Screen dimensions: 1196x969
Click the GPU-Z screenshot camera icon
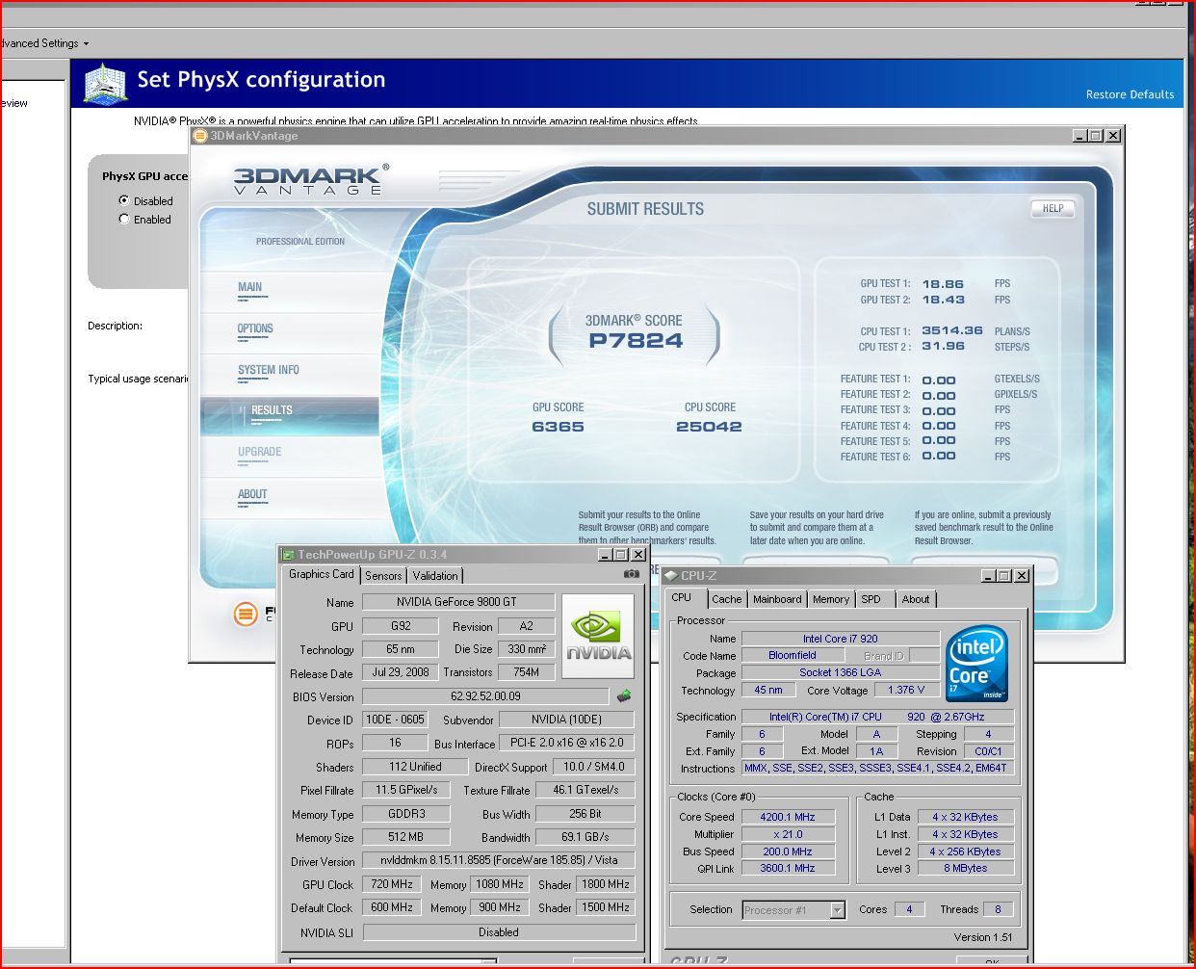tap(631, 574)
